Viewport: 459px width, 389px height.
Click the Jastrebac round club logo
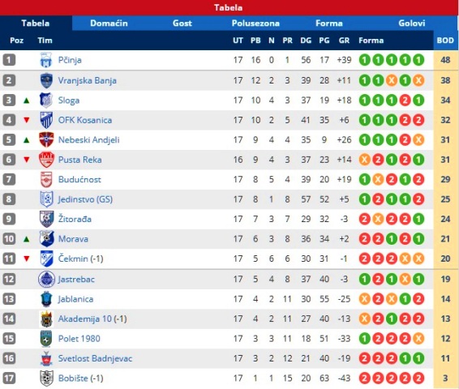click(46, 279)
